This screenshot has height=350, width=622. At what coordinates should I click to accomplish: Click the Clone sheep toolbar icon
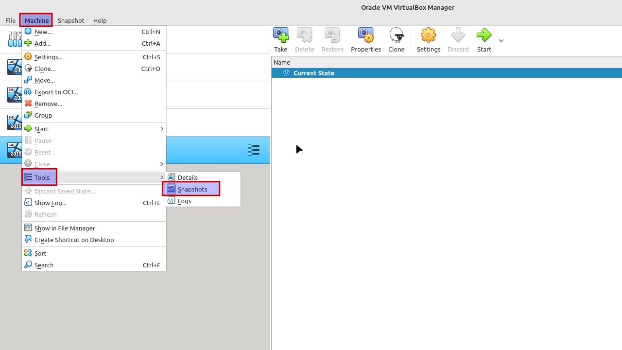(397, 35)
